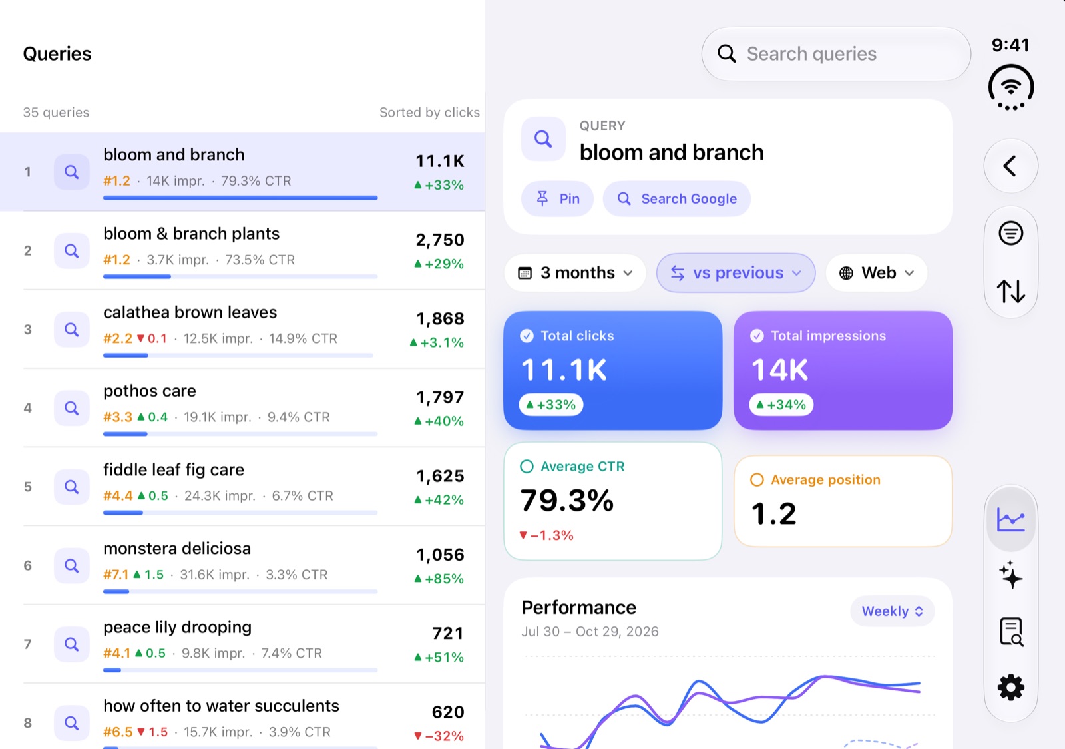Open the vs previous comparison dropdown
1065x749 pixels.
pos(736,273)
